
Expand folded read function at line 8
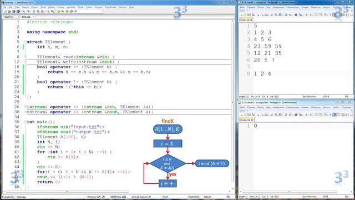[x=25, y=57]
